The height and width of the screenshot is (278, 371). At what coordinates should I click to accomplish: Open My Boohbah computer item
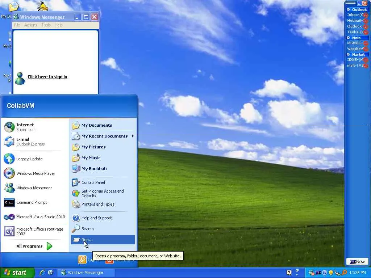[103, 169]
